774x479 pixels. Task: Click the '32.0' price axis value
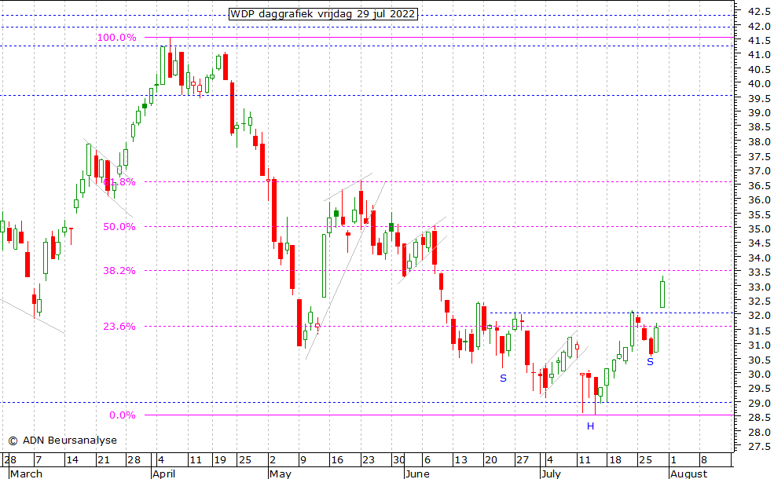tap(760, 316)
